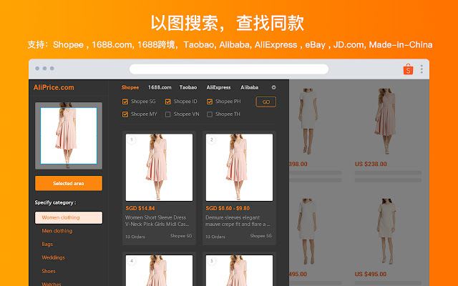458x286 pixels.
Task: Enable the Shopee TH checkbox
Action: 210,114
